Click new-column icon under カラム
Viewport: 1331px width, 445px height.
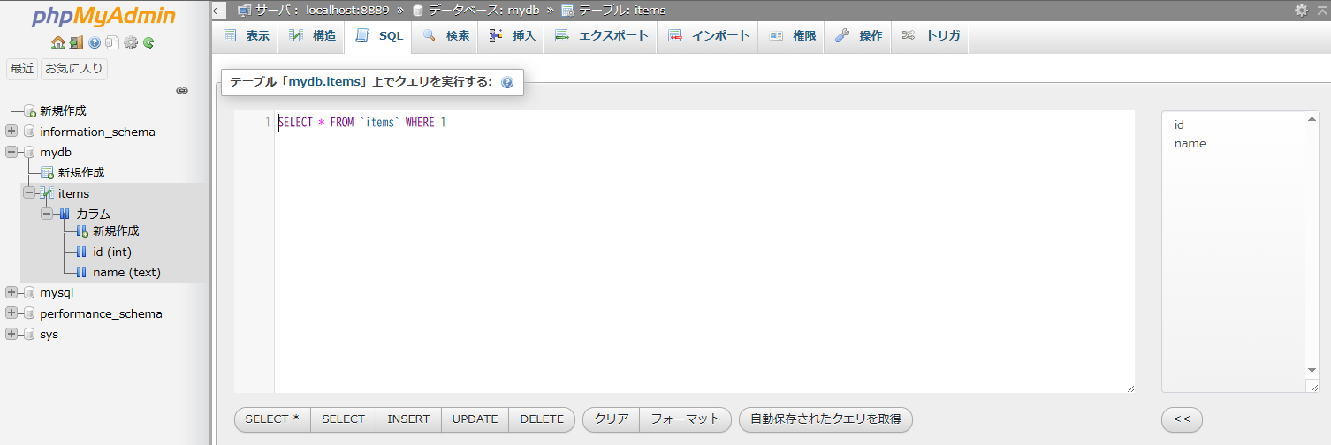coord(82,231)
